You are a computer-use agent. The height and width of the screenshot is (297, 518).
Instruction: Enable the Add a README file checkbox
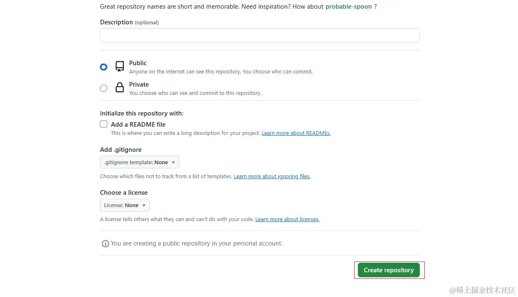point(104,124)
